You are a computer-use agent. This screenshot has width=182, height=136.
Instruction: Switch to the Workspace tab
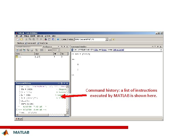tap(47, 47)
